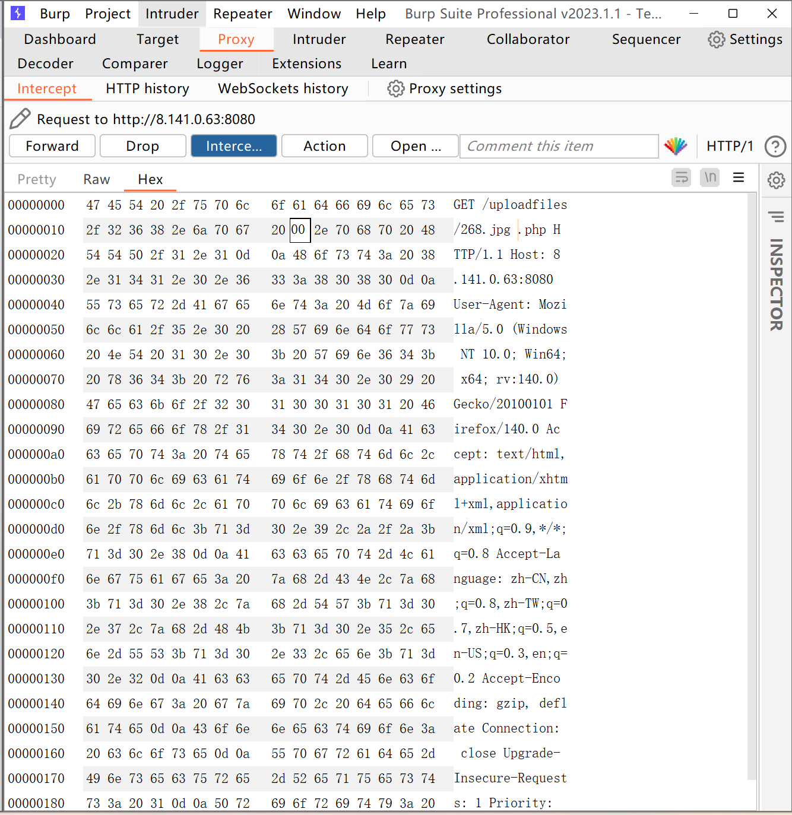Click the ASCII text 'GET /uploadfiles'
The height and width of the screenshot is (815, 792).
(511, 205)
